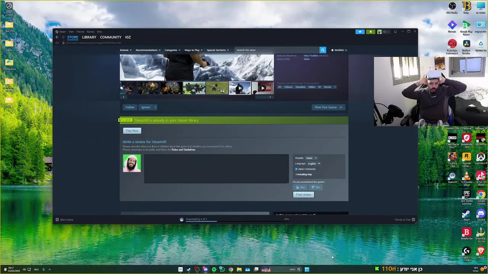The width and height of the screenshot is (488, 274).
Task: Click View Your Queue button
Action: point(328,107)
